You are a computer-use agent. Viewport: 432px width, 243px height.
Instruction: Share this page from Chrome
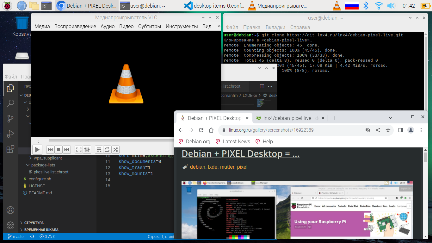point(378,130)
